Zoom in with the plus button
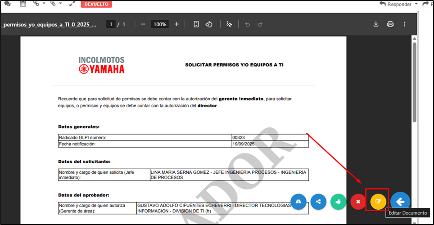Image resolution: width=434 pixels, height=225 pixels. (x=176, y=24)
